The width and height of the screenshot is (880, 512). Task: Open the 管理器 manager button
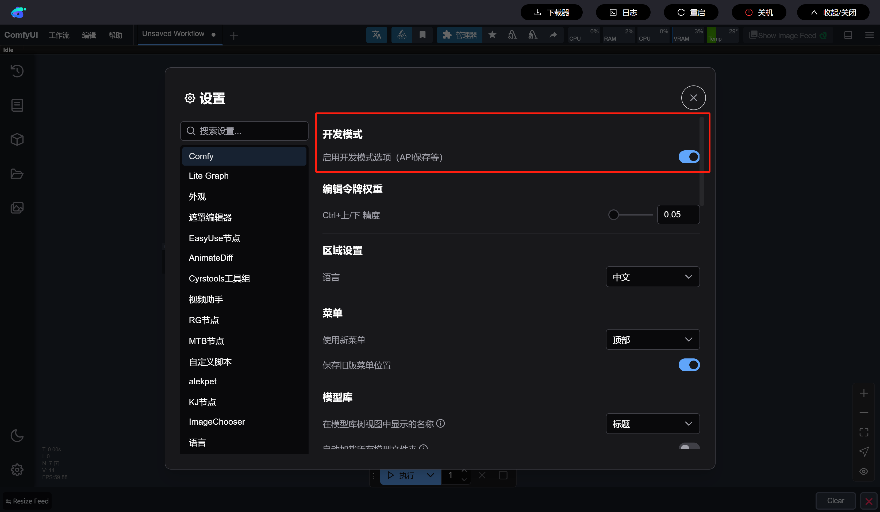click(460, 35)
